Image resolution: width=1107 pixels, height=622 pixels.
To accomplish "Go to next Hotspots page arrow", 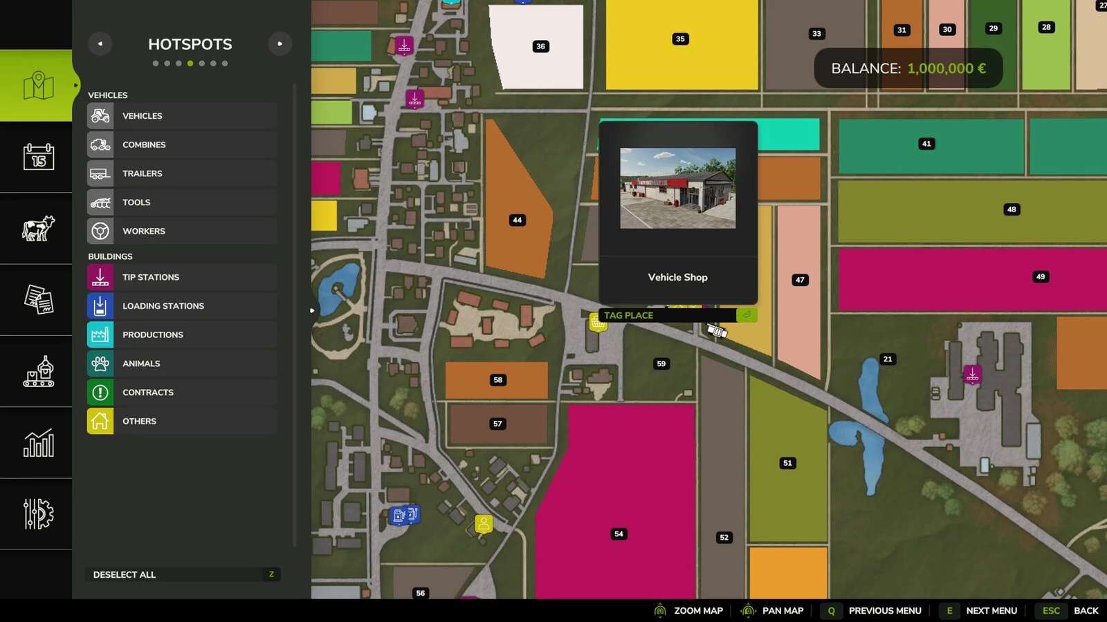I will [280, 44].
